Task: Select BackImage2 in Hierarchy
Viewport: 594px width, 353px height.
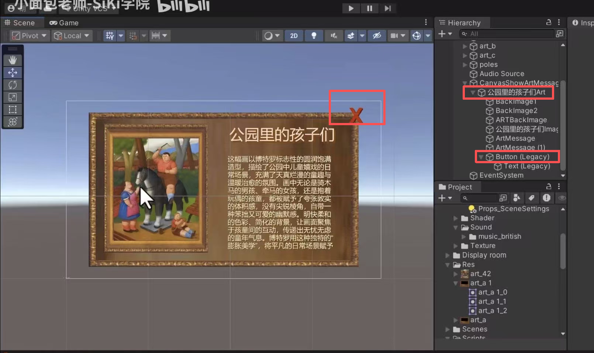Action: click(x=516, y=110)
